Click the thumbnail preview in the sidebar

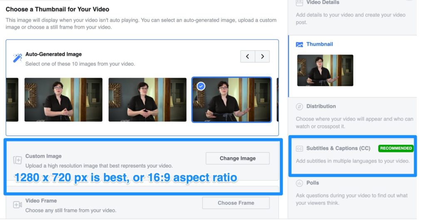point(325,70)
